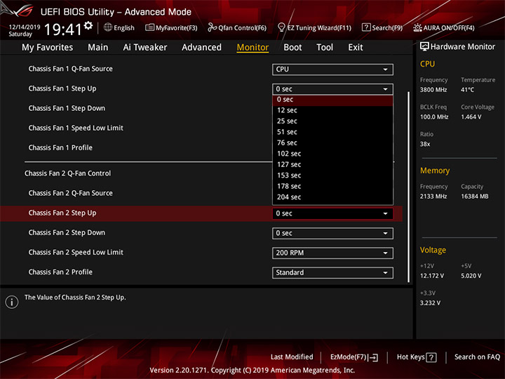The height and width of the screenshot is (379, 505).
Task: Click the settings gear next to the clock
Action: [x=88, y=25]
